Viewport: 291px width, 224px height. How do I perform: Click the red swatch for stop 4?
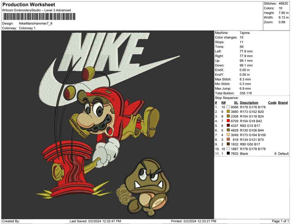click(x=228, y=121)
